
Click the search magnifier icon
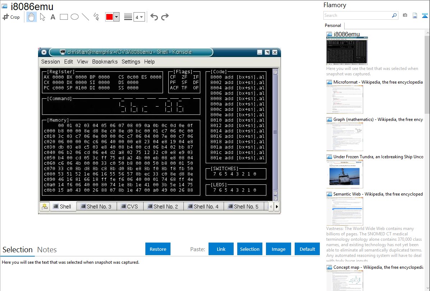[394, 15]
